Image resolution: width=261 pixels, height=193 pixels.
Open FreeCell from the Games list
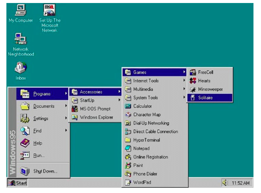205,72
